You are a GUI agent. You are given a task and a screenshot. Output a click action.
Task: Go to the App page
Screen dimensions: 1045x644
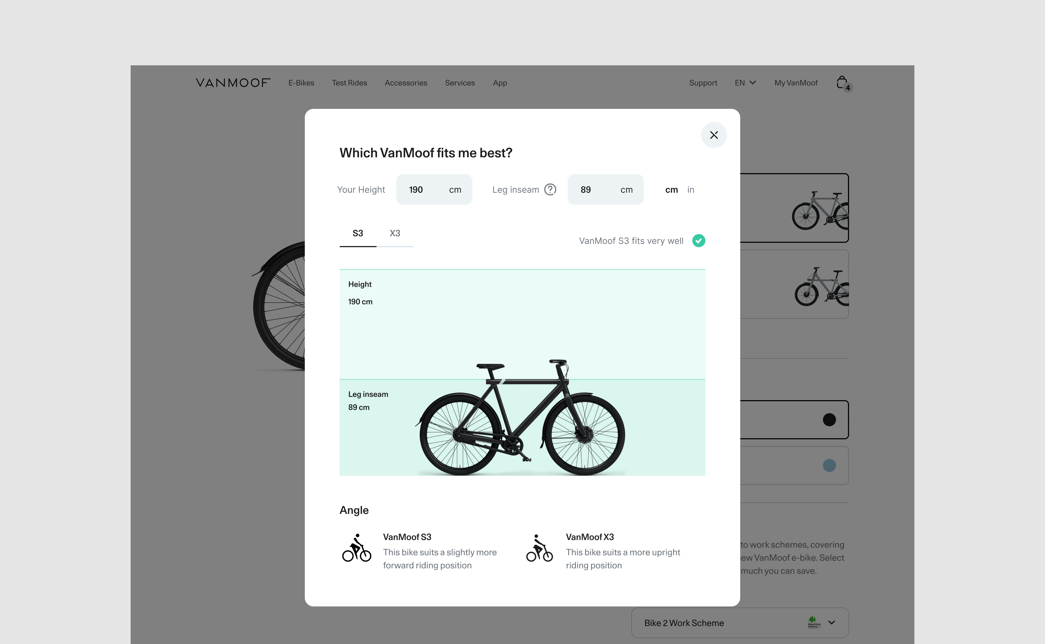click(x=500, y=83)
